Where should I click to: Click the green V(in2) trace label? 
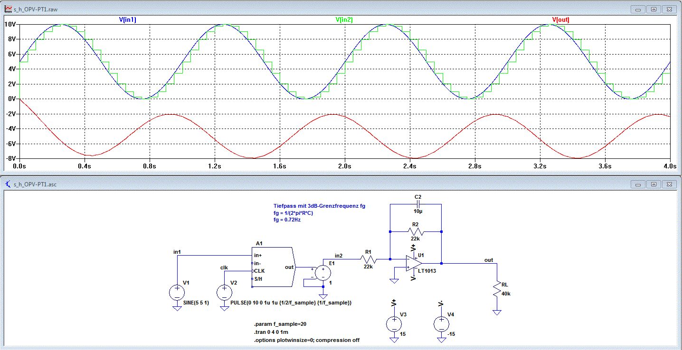[x=344, y=20]
